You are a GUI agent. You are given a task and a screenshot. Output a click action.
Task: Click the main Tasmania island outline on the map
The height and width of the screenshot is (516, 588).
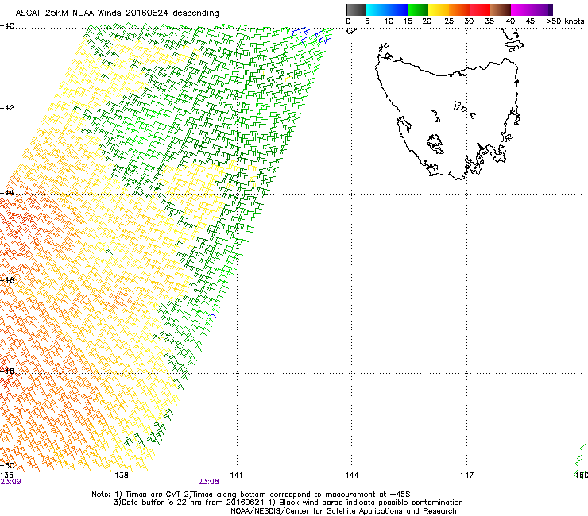[447, 118]
